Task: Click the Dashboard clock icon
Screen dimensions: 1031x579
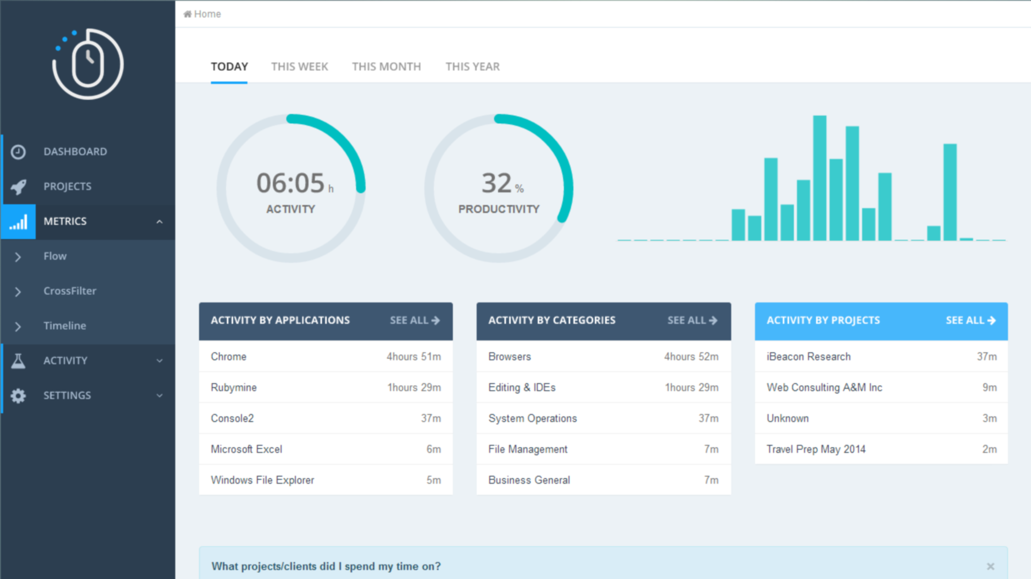Action: 18,152
